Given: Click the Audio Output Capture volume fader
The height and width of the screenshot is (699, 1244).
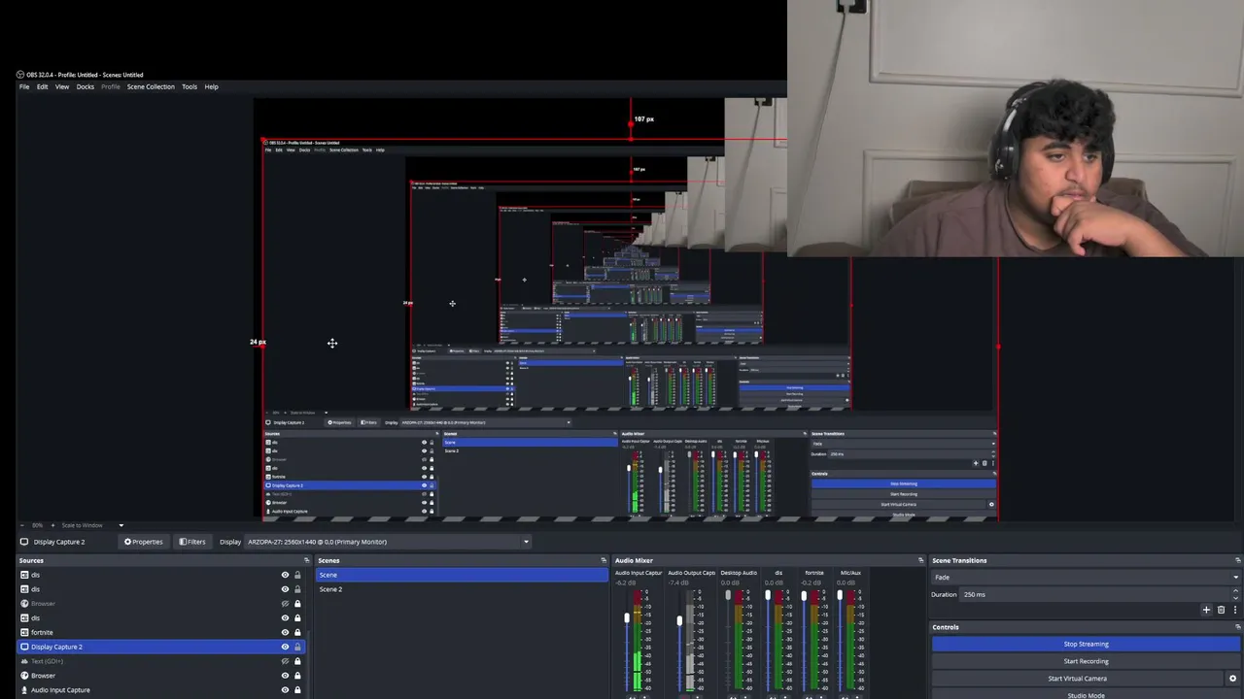Looking at the screenshot, I should (679, 620).
